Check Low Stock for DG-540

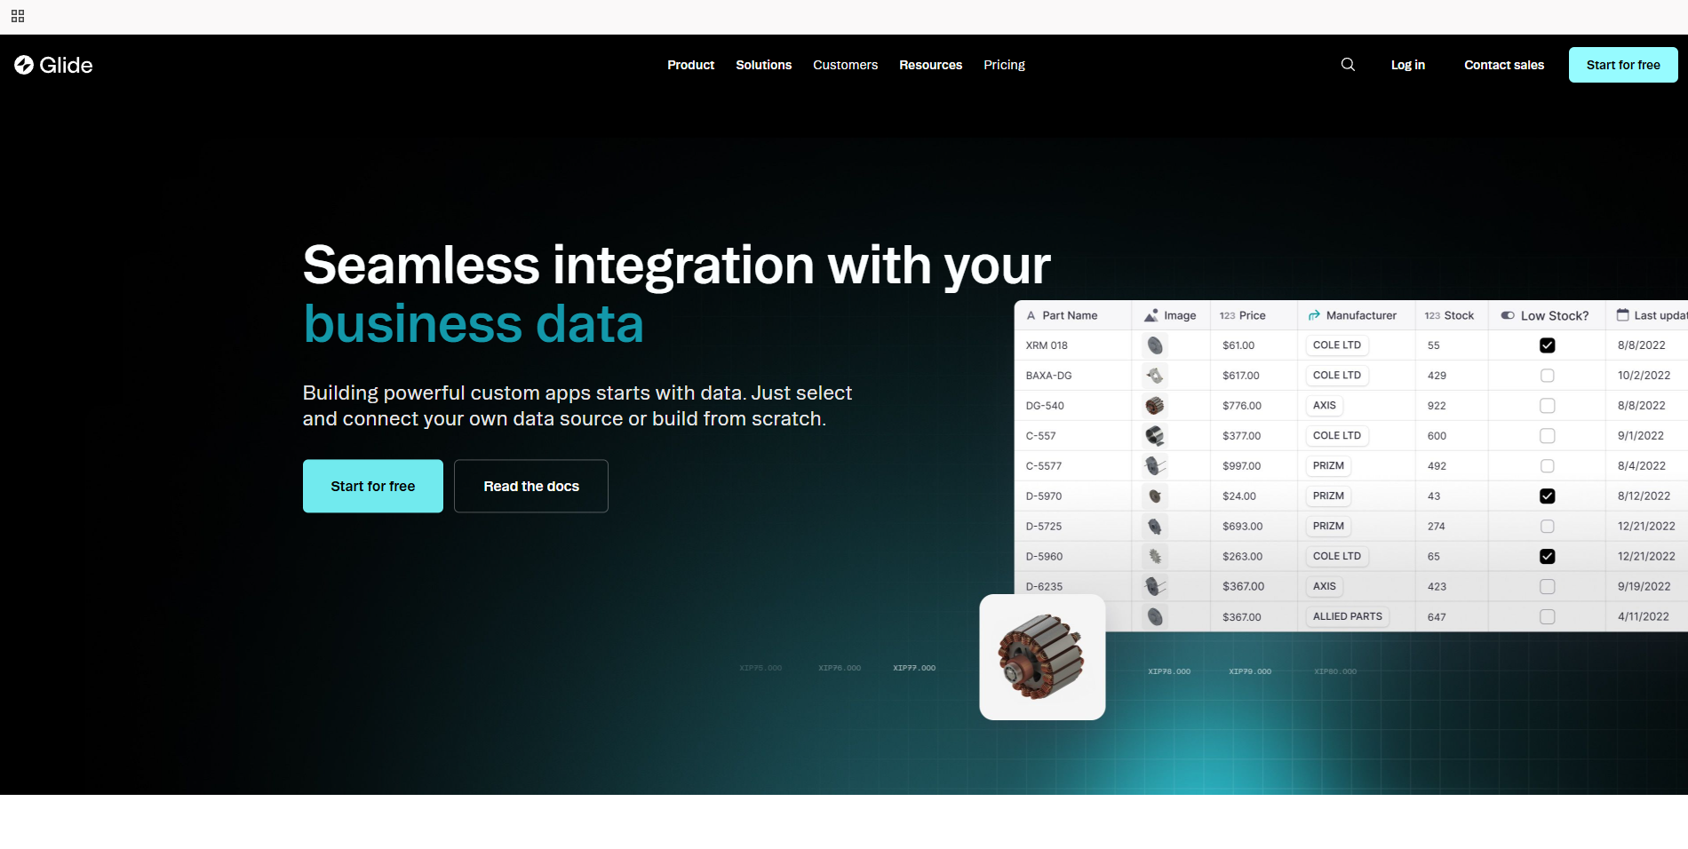click(1547, 406)
